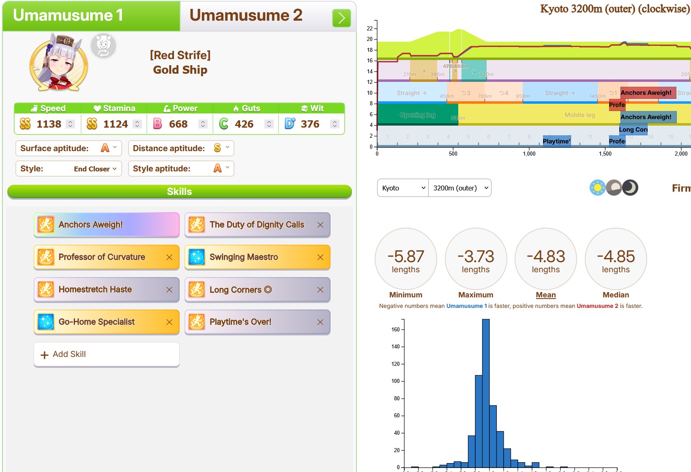Click the Speed SS rank icon
The width and height of the screenshot is (691, 472).
(x=25, y=124)
